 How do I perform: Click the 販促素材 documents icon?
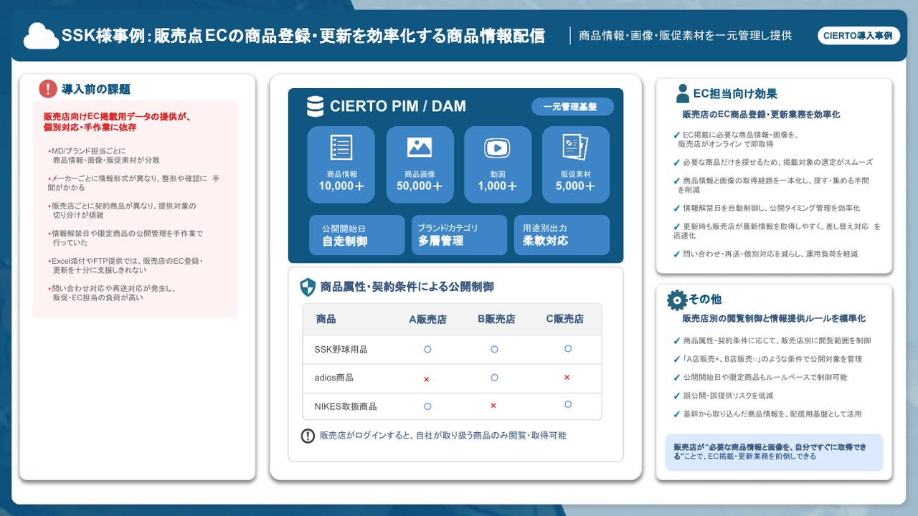[575, 147]
